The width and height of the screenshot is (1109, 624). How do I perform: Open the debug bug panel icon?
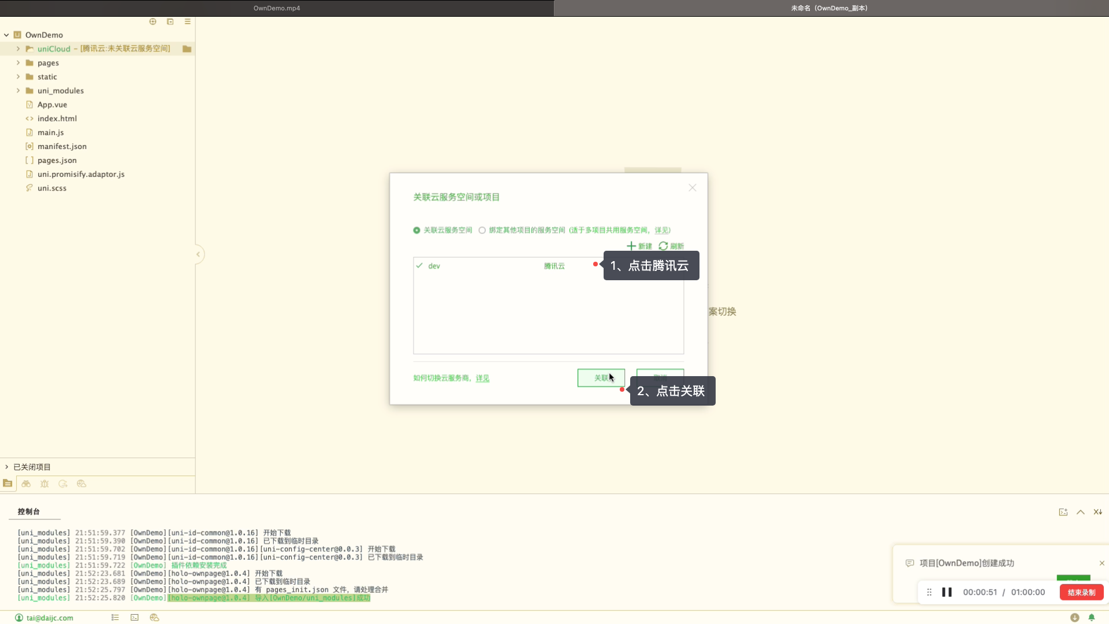[44, 484]
